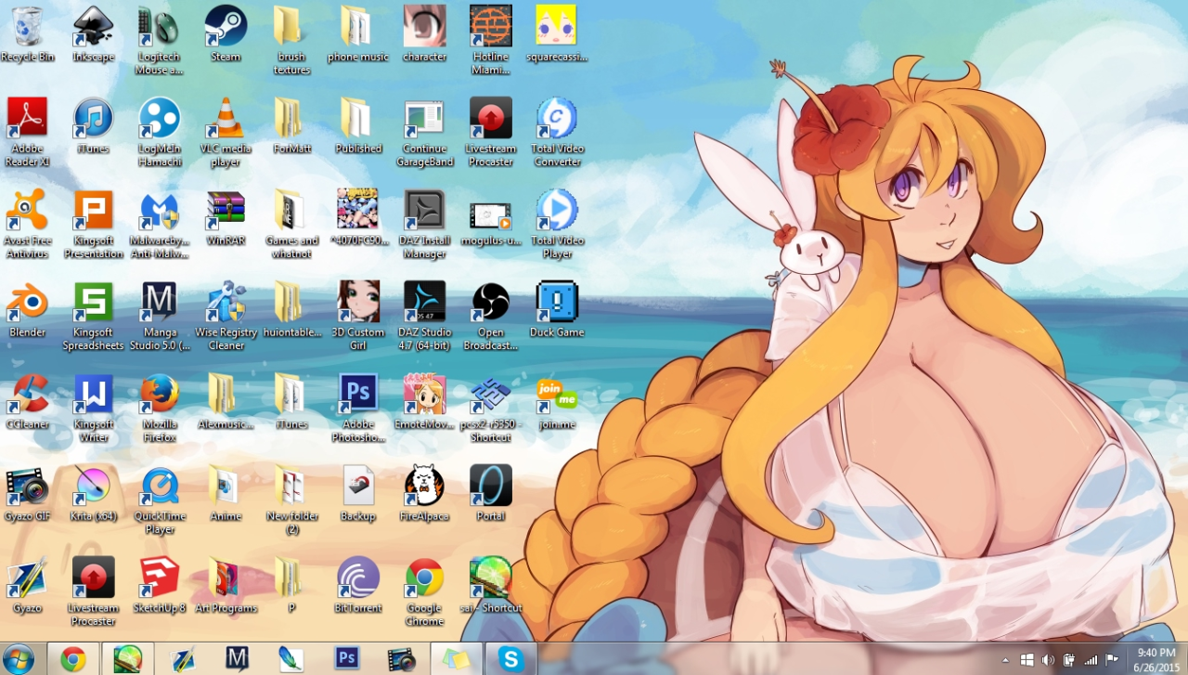Launch Chrome from the taskbar
The image size is (1188, 675).
(x=73, y=658)
